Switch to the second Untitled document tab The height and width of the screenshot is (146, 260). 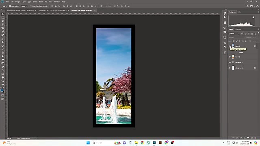click(54, 11)
